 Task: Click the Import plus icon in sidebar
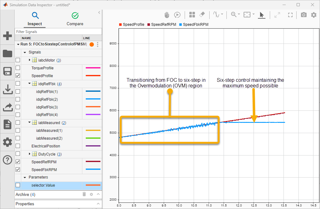pyautogui.click(x=7, y=36)
